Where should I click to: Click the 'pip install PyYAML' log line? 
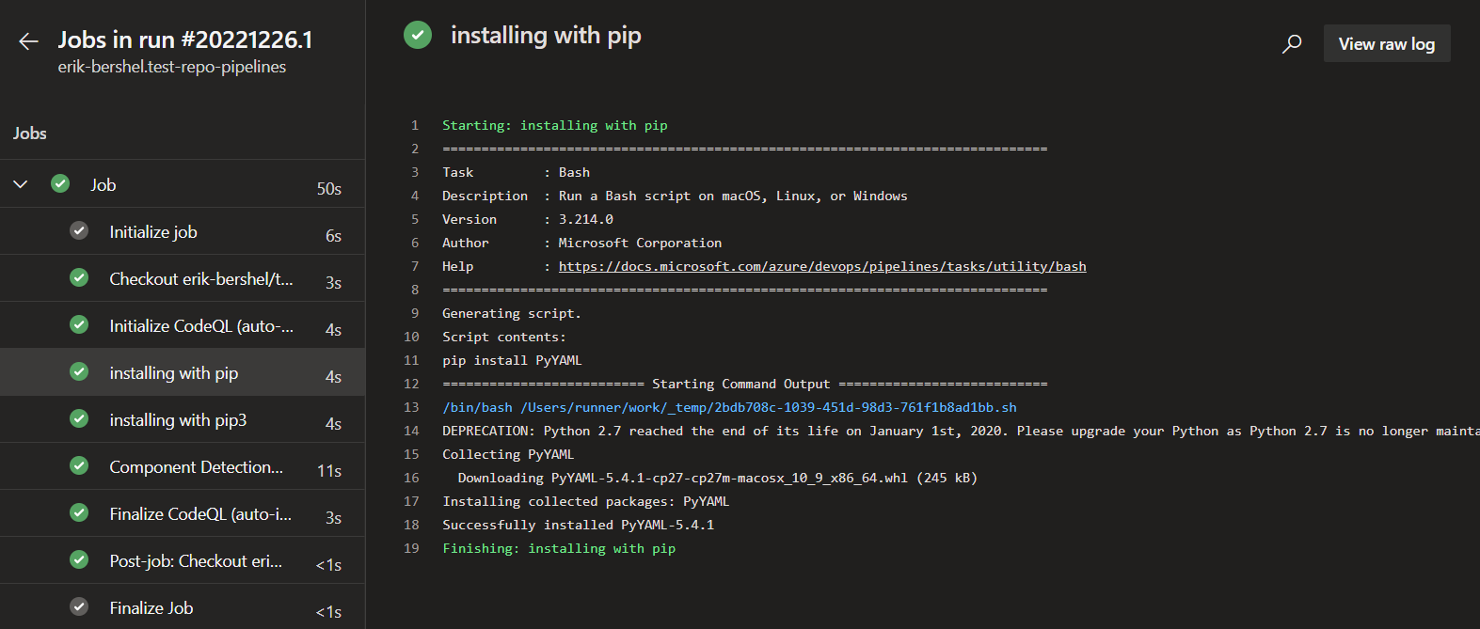[512, 360]
